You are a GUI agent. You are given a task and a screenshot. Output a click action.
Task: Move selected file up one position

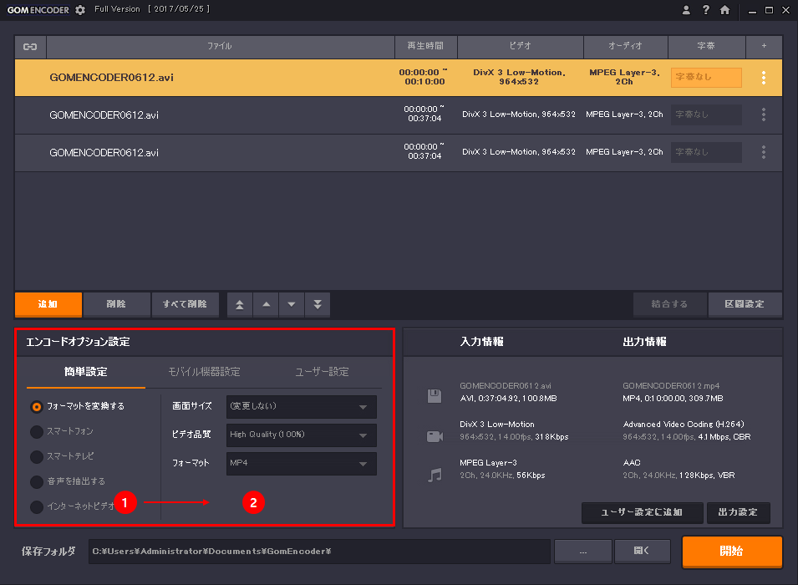point(267,304)
